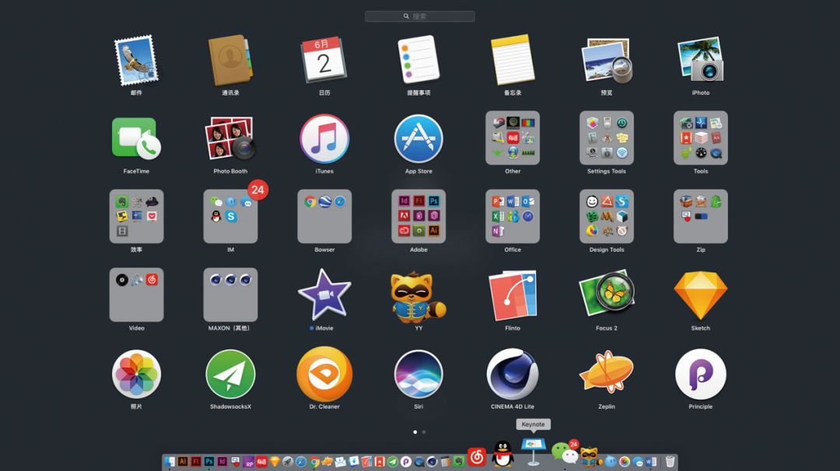Launch the Notes app (备忘录)

tap(513, 59)
